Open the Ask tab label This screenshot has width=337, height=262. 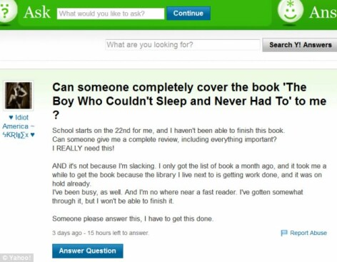tap(37, 12)
